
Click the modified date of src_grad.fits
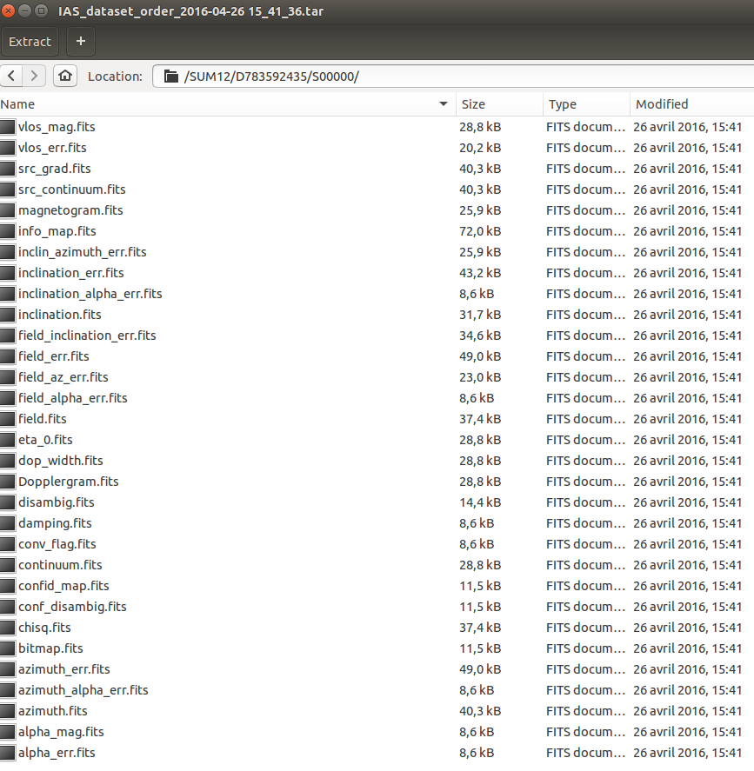pos(687,169)
